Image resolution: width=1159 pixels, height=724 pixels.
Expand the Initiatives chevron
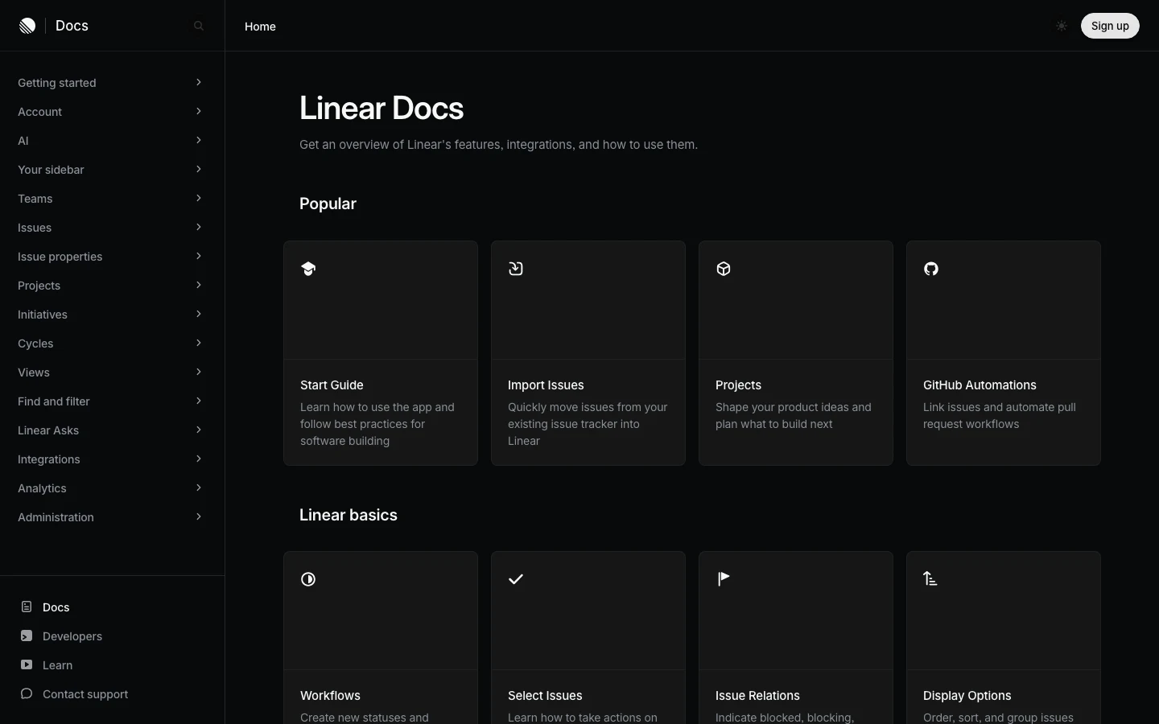(198, 314)
